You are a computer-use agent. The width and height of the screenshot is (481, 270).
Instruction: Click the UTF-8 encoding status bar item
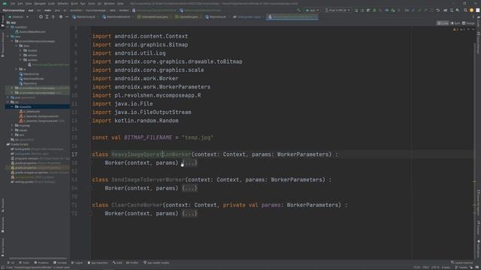point(435,268)
